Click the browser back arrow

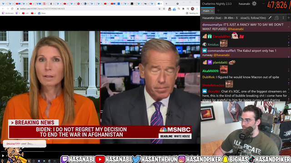pos(3,9)
